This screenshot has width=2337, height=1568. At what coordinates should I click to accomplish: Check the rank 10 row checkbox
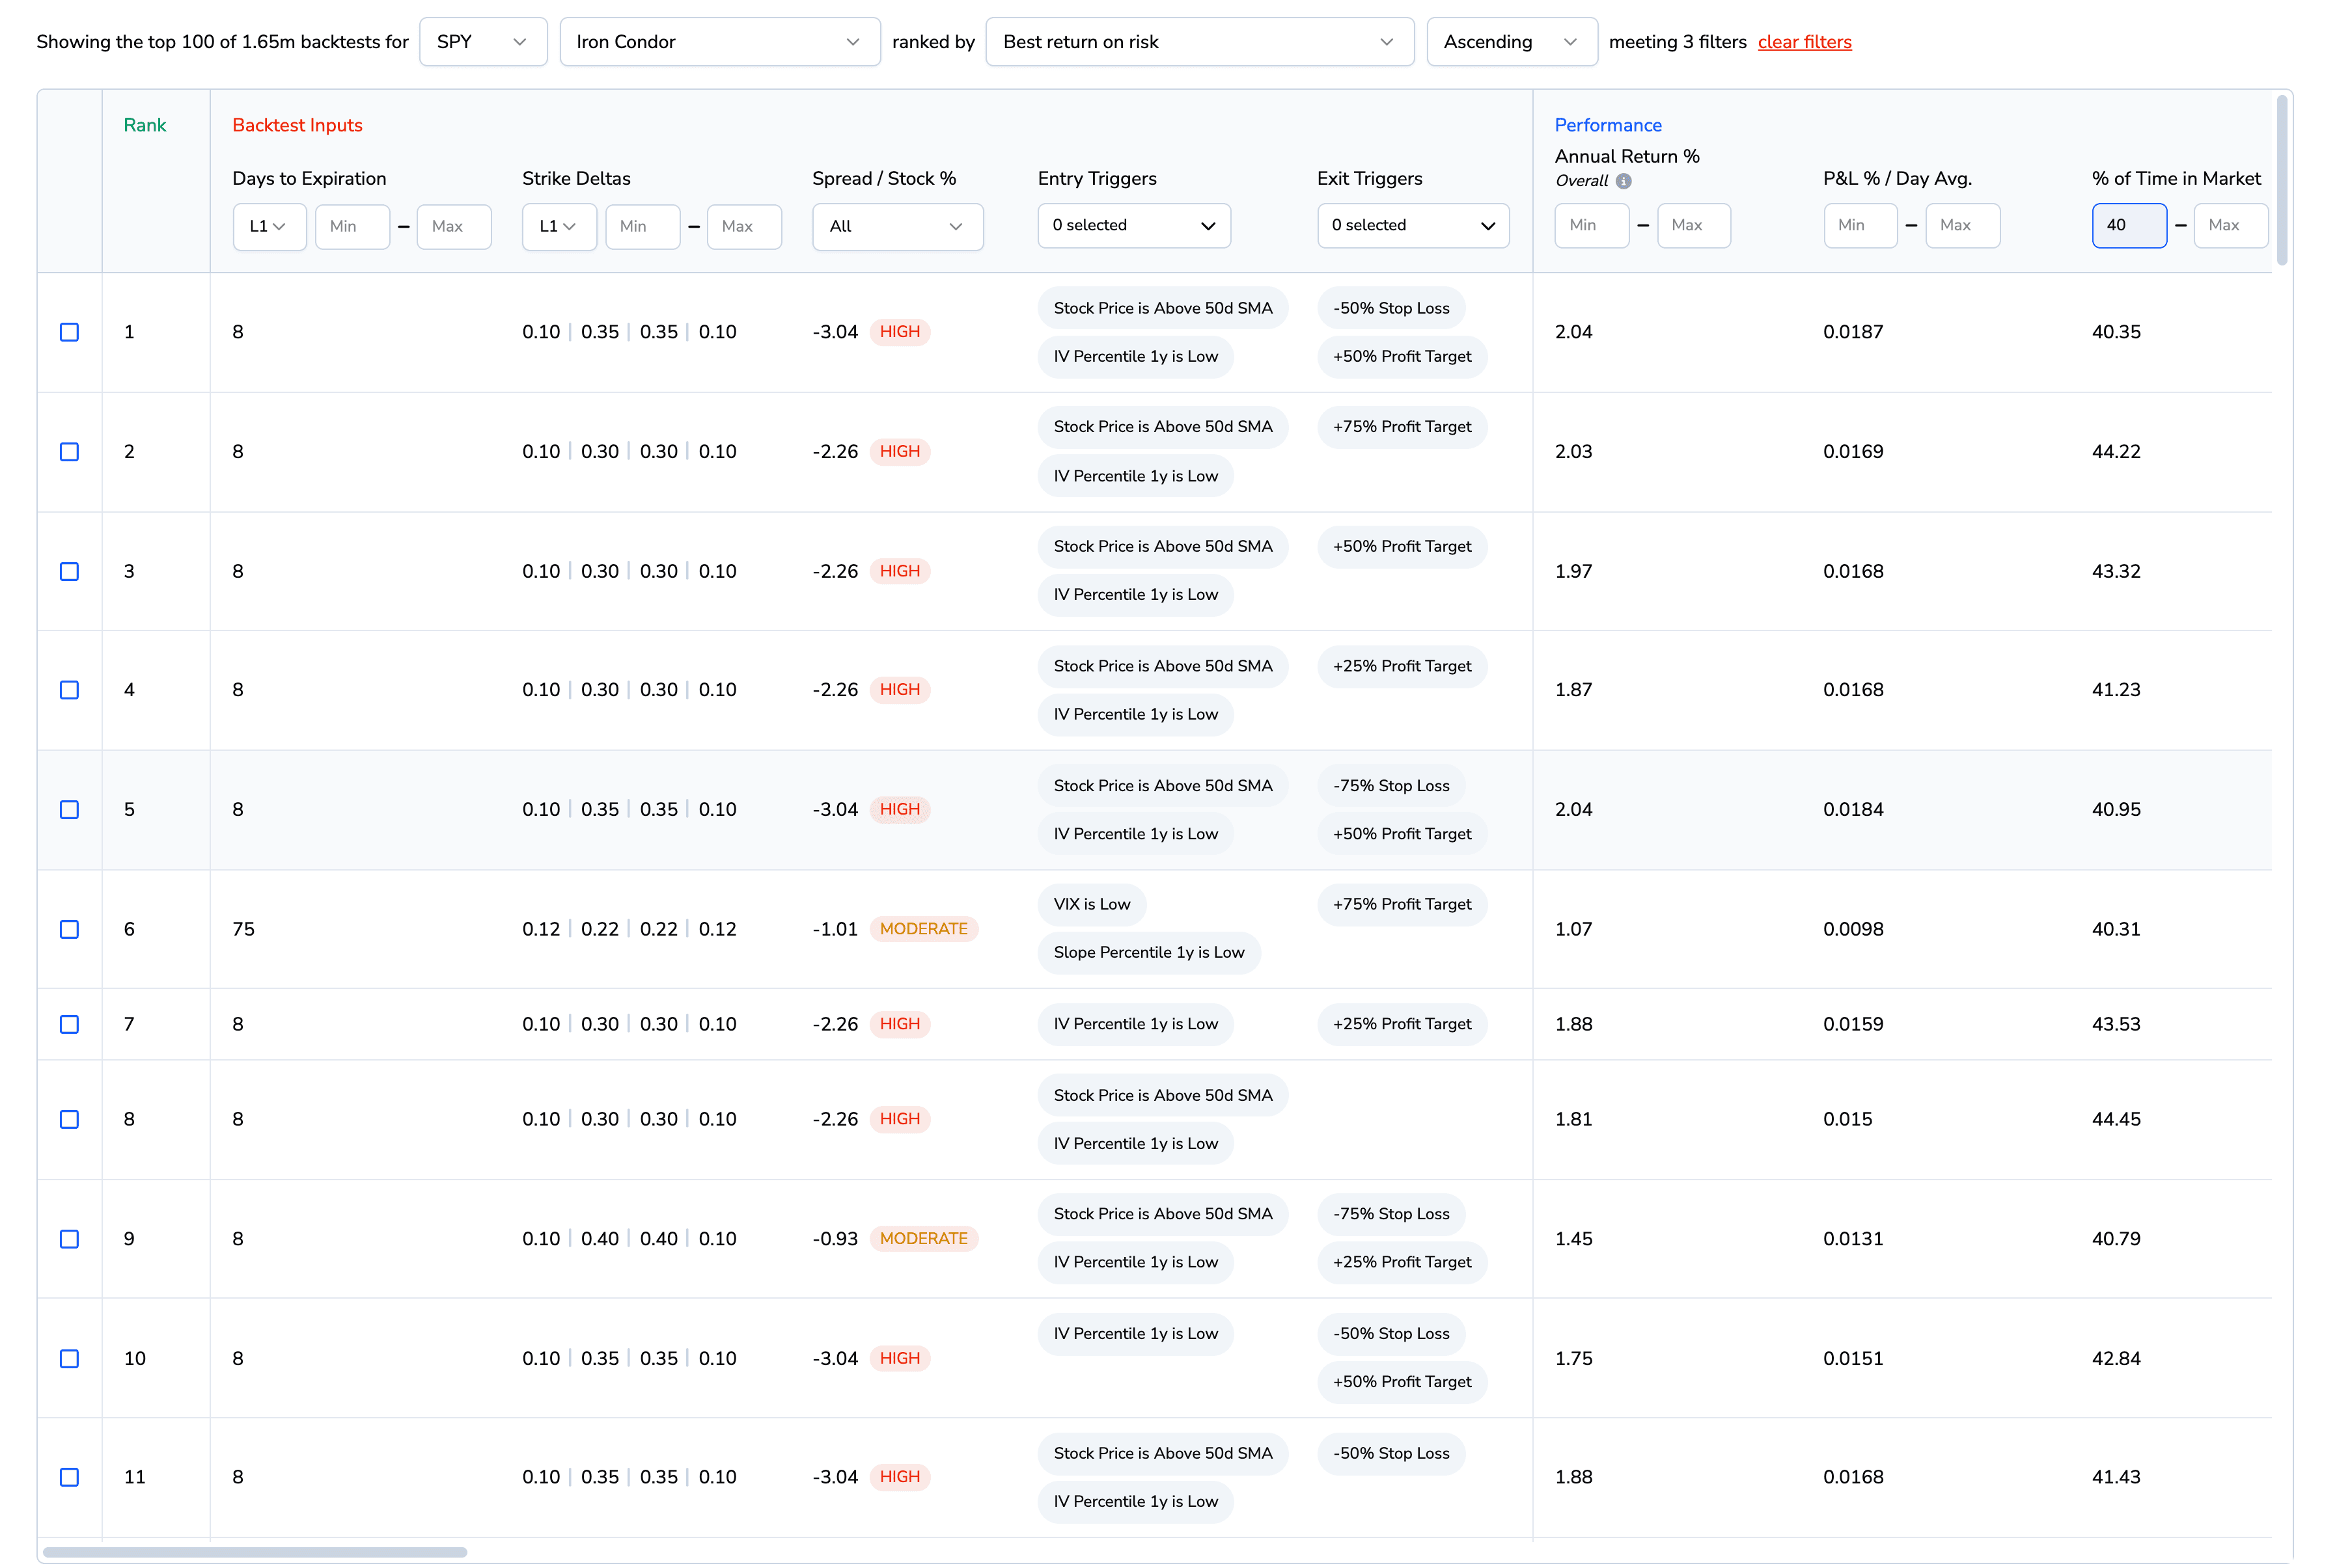[x=69, y=1358]
